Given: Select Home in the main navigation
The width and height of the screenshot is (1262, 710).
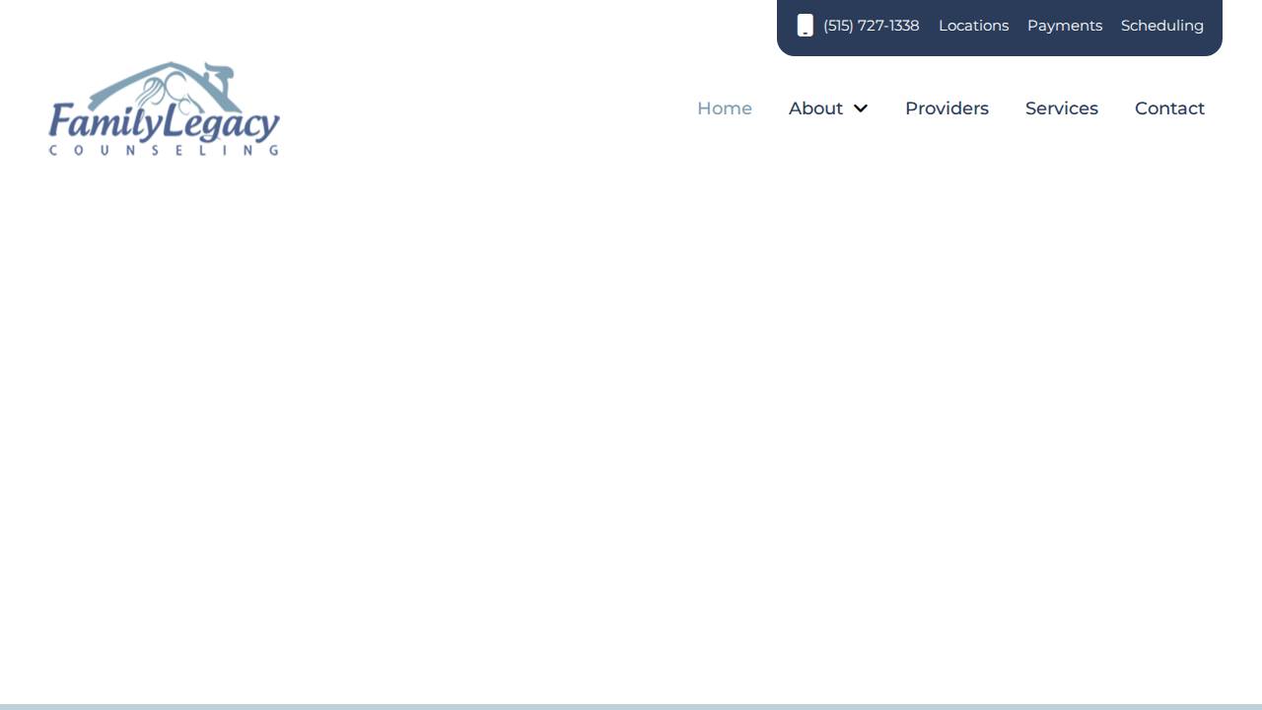Looking at the screenshot, I should pos(725,108).
